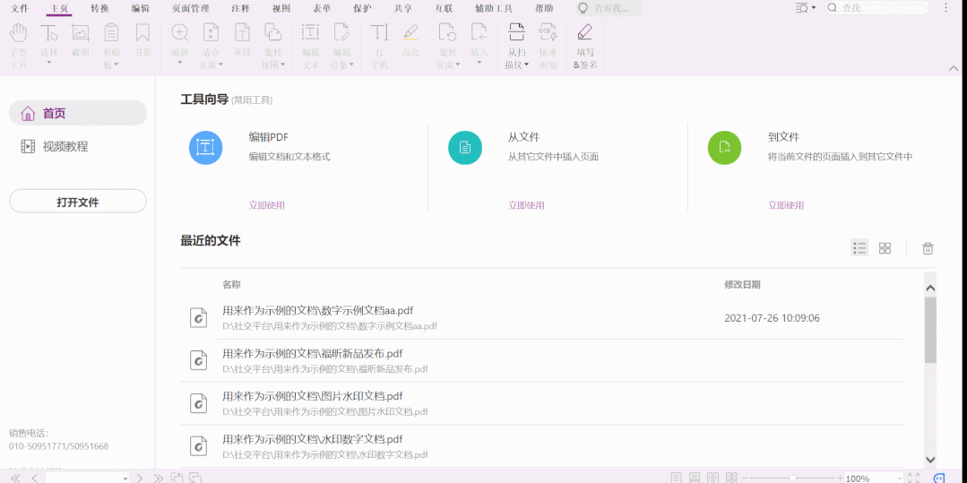Expand the Insert (插入) dropdown
967x483 pixels.
click(x=479, y=61)
